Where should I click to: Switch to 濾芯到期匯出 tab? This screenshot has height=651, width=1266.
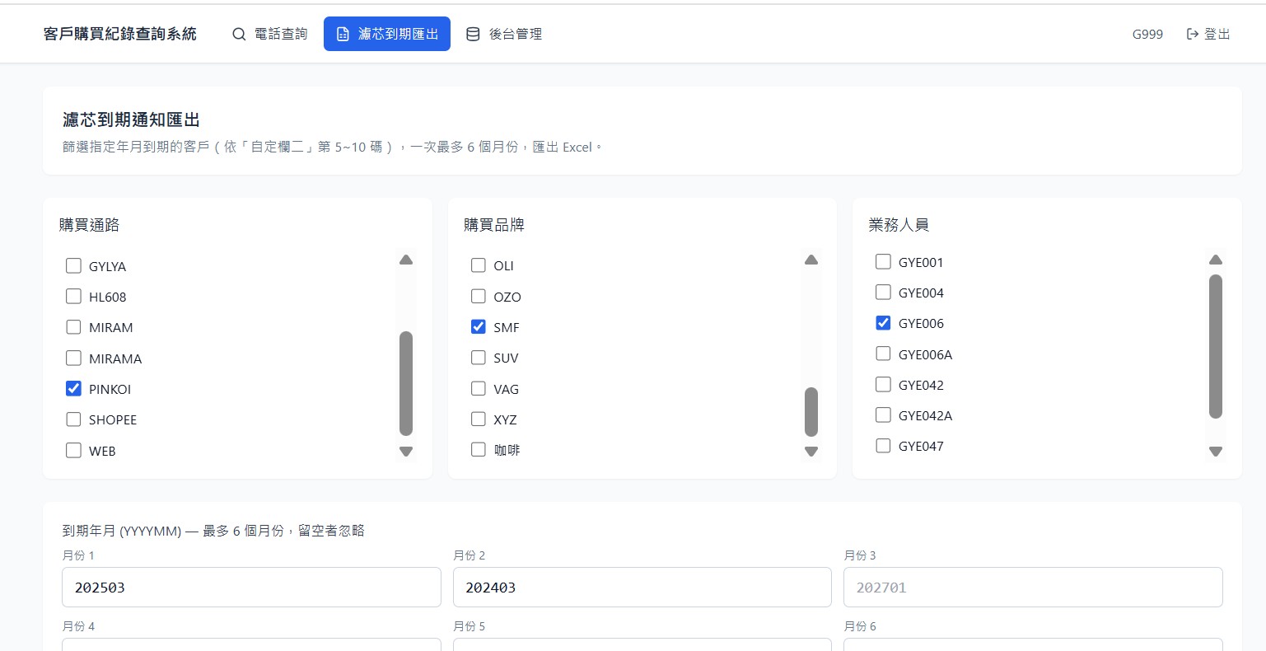click(x=387, y=34)
